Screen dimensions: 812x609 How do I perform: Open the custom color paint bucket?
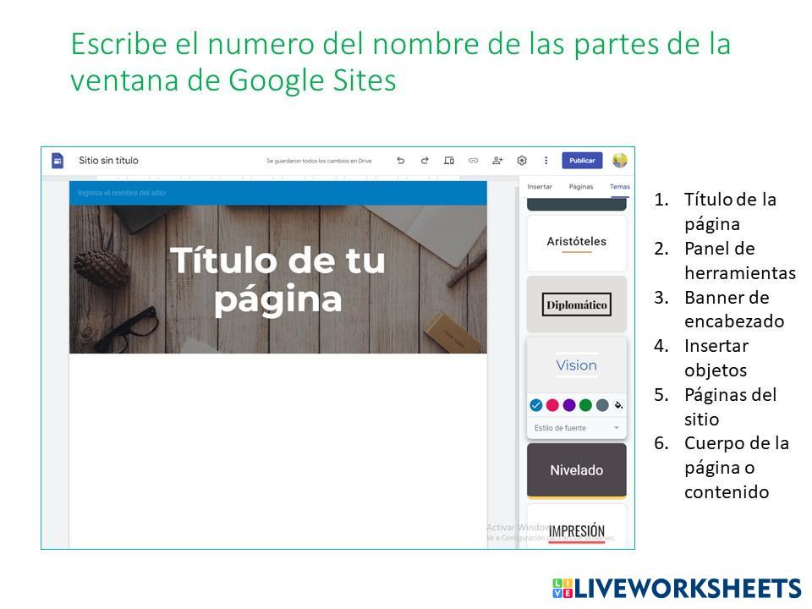pyautogui.click(x=618, y=405)
